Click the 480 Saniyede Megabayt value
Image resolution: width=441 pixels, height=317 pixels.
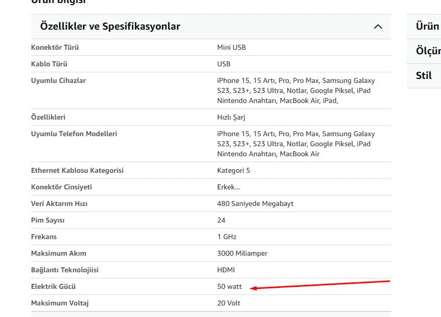(255, 203)
